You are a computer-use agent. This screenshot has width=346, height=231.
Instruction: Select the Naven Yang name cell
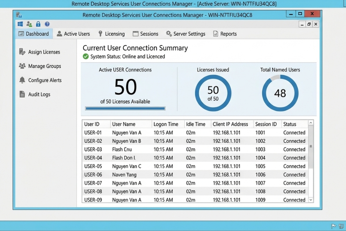[x=124, y=175]
